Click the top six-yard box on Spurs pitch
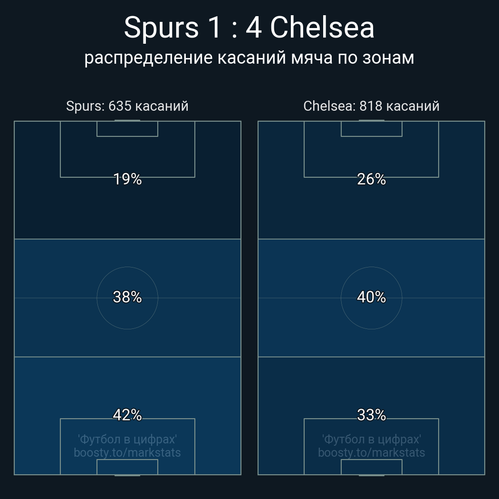Screen dimensions: 499x499 pyautogui.click(x=127, y=129)
